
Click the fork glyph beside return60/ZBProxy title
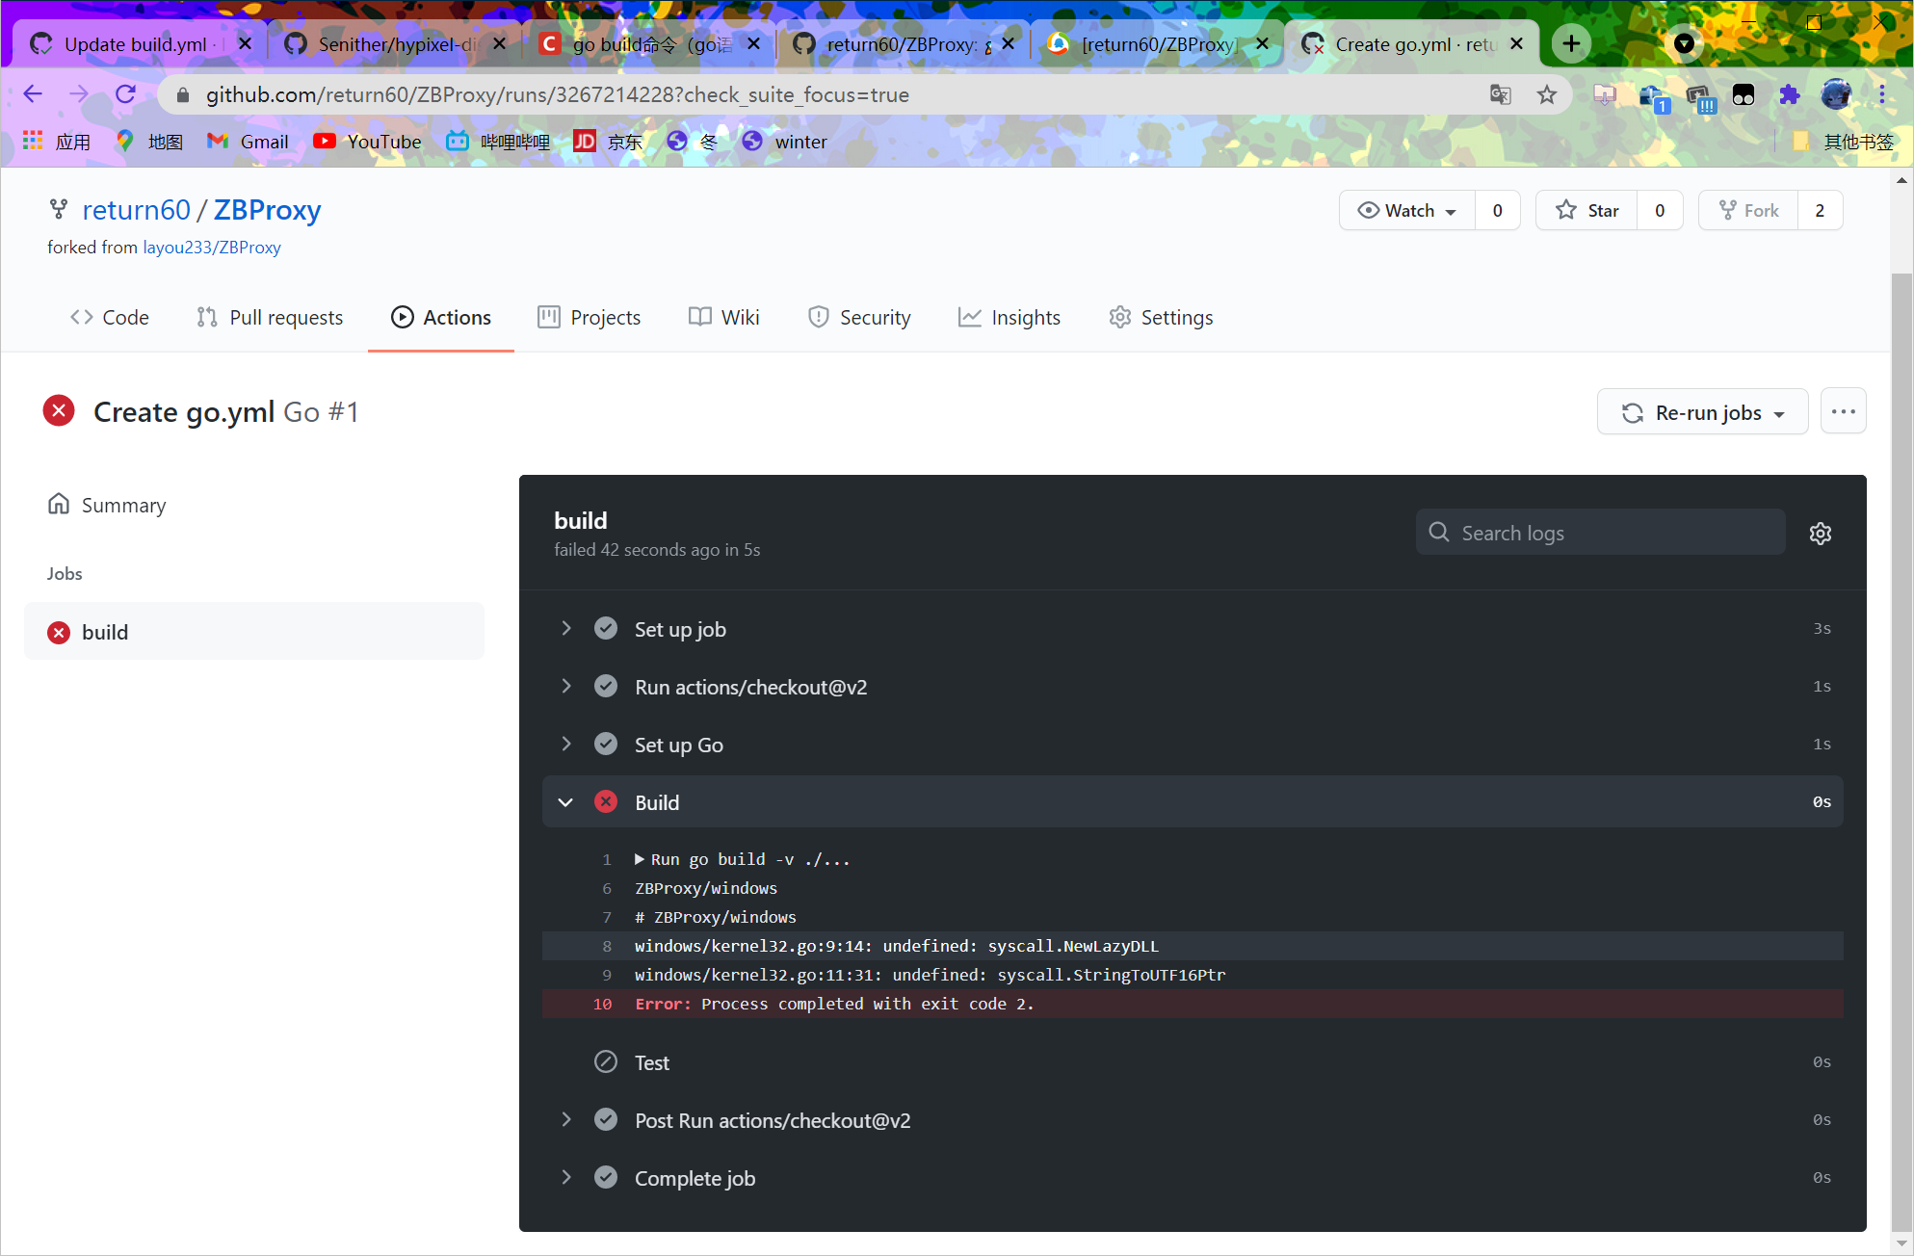[x=58, y=209]
